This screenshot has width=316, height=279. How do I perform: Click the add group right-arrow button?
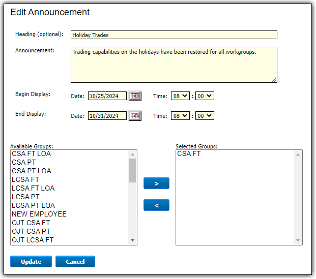(156, 183)
